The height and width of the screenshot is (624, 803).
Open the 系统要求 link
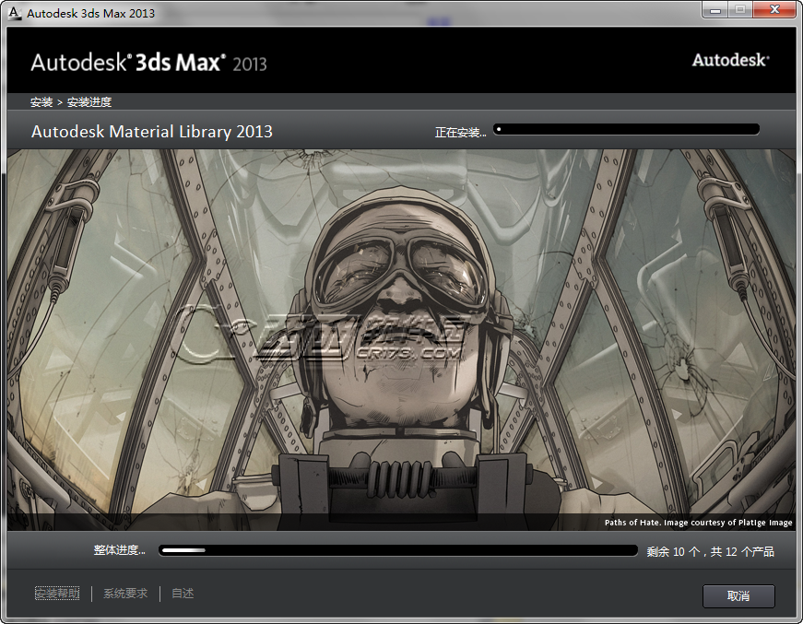[x=124, y=594]
